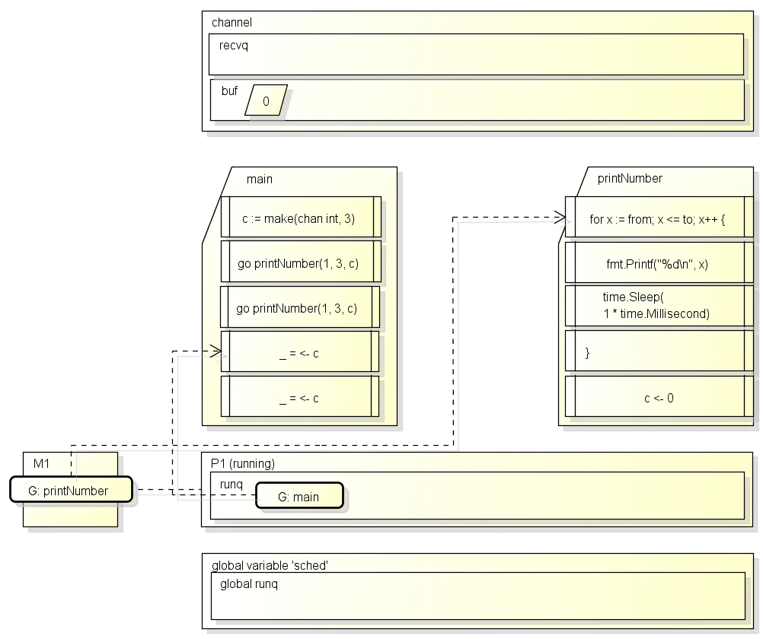Select the 'time.Sleep(1 * time.Millisecond)' block
Image resolution: width=763 pixels, height=639 pixels.
pos(659,305)
